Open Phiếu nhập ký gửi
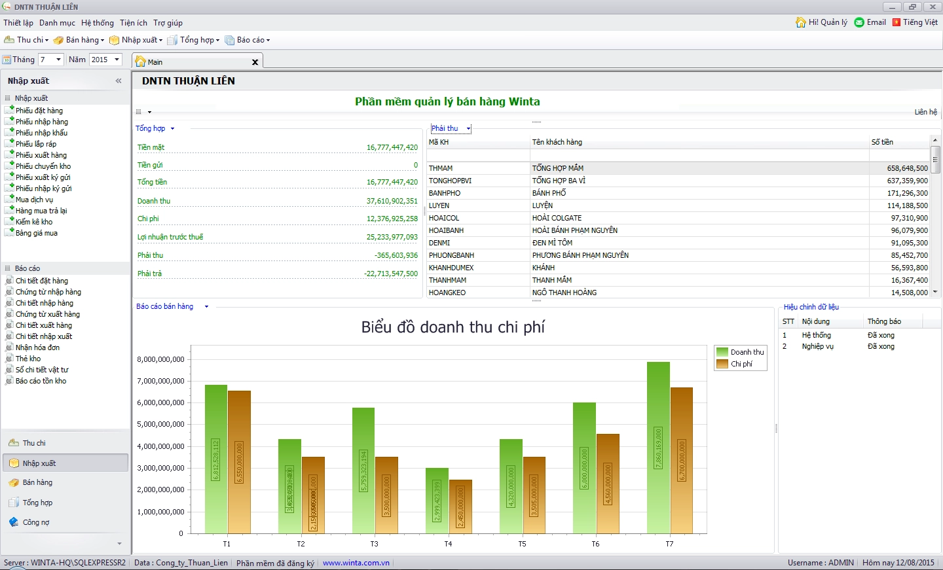Viewport: 943px width, 570px height. pos(44,188)
